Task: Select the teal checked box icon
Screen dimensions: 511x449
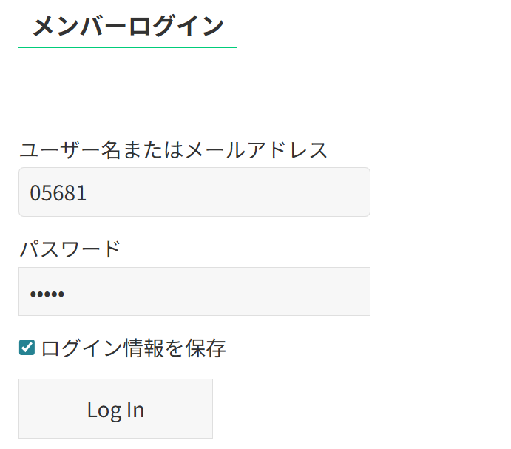Action: tap(27, 347)
